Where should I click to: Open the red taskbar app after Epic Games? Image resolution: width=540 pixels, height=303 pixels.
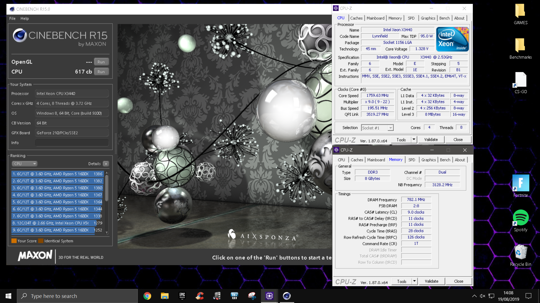[200, 296]
